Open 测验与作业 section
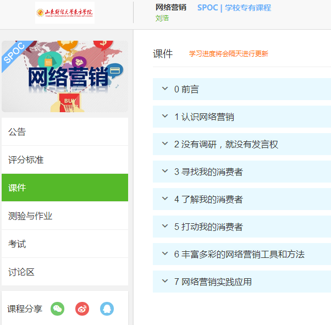Viewport: 331px width, 325px height. click(x=65, y=216)
